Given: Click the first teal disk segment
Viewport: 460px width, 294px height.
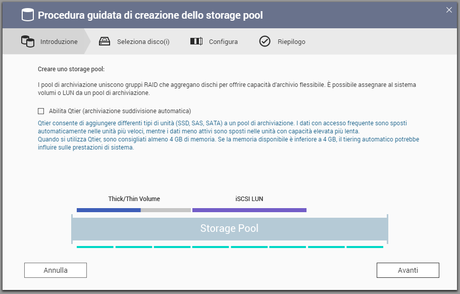Looking at the screenshot, I should [x=95, y=247].
